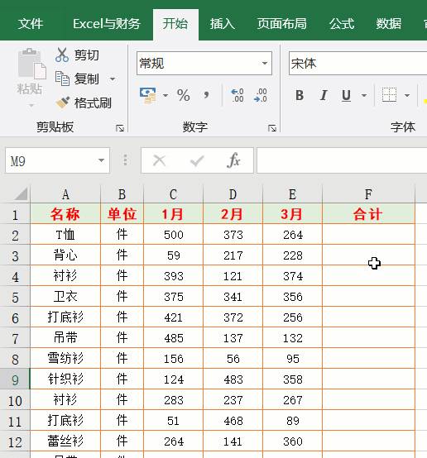Open the 页面布局 tab

(282, 24)
